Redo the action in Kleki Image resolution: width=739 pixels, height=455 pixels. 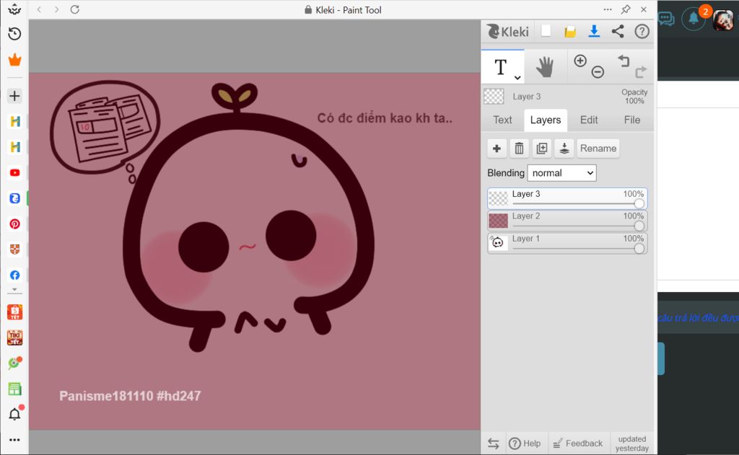(641, 72)
